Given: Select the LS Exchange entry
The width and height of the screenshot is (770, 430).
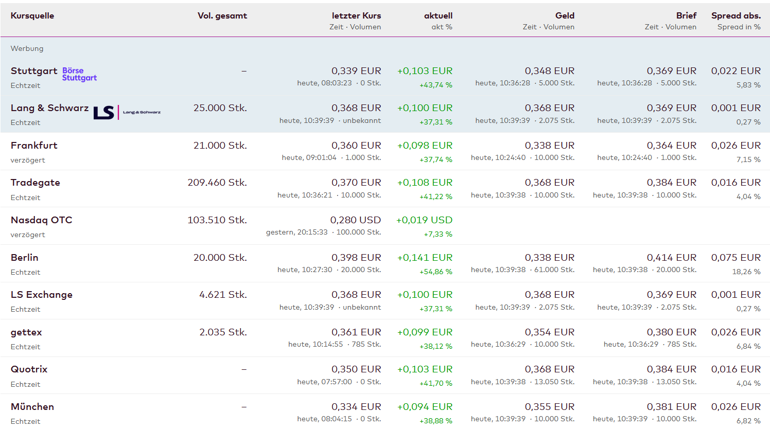Looking at the screenshot, I should point(42,295).
